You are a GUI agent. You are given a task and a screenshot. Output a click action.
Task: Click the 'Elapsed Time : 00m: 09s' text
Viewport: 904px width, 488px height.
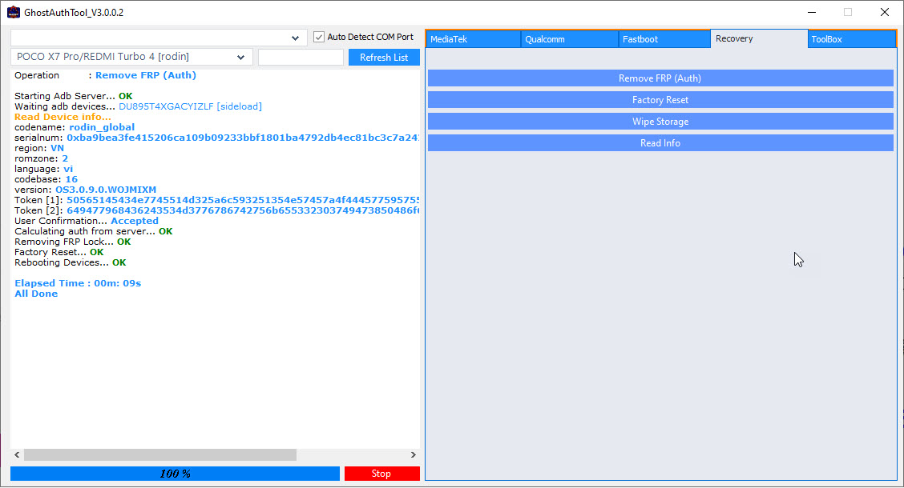pyautogui.click(x=78, y=283)
